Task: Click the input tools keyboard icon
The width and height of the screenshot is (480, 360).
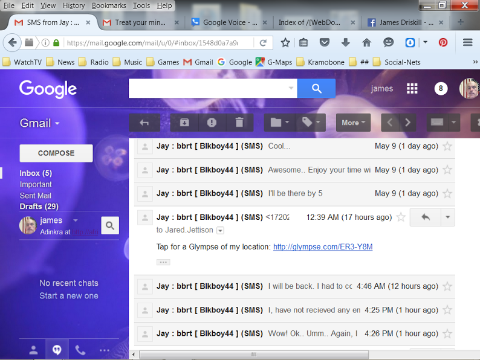Action: coord(437,123)
